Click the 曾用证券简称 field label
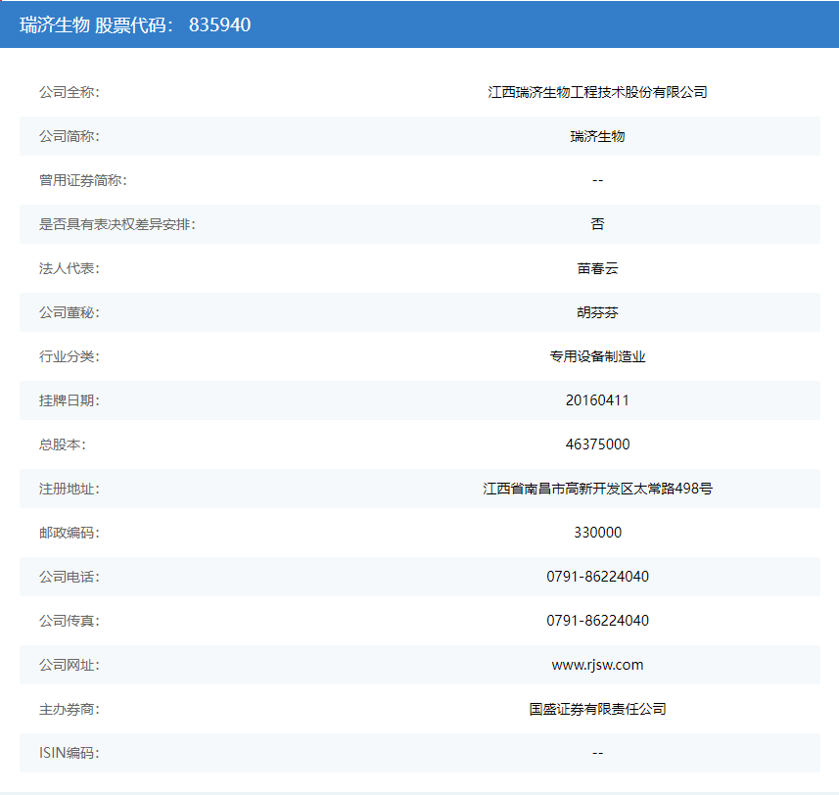 (82, 180)
